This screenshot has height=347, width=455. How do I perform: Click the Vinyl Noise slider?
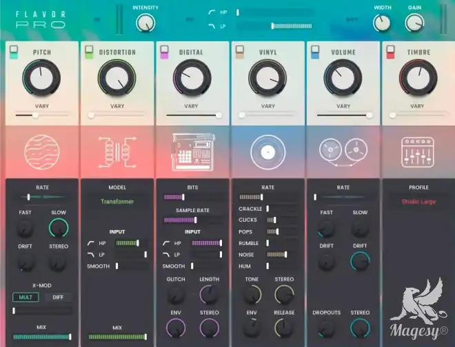[282, 255]
